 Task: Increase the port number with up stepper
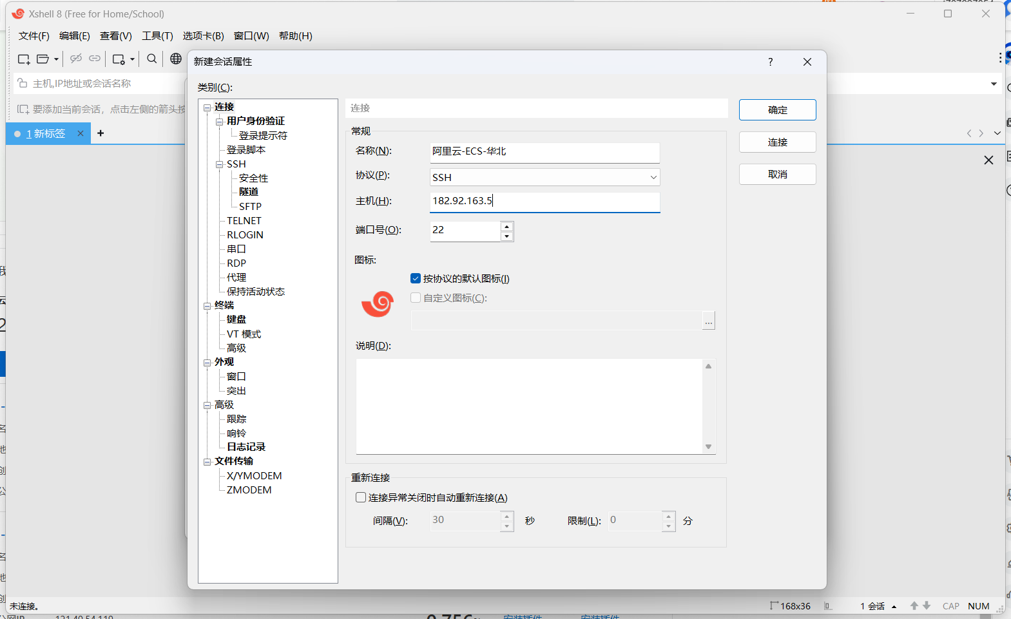pyautogui.click(x=507, y=226)
